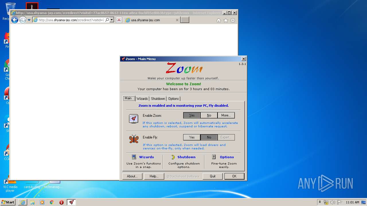The height and width of the screenshot is (206, 367).
Task: Click OK in Zoom Main Menu
Action: coord(234,176)
